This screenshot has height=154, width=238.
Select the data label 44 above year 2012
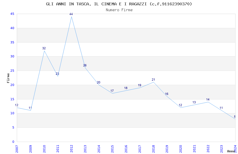click(71, 14)
